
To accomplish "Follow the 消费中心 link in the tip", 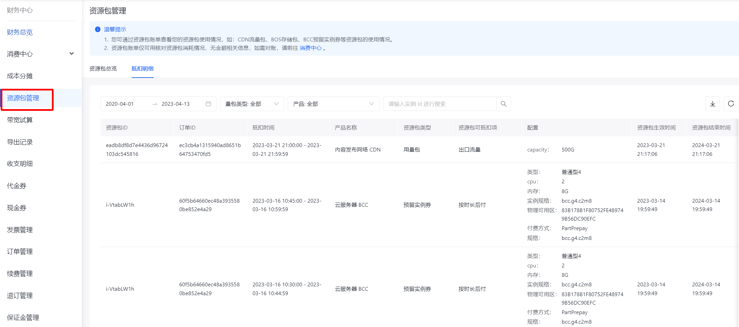I will pos(310,48).
